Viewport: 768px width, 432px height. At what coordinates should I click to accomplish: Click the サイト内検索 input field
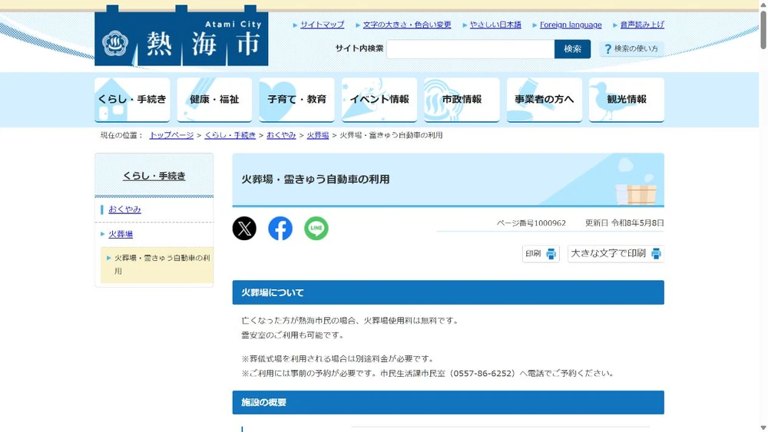470,49
